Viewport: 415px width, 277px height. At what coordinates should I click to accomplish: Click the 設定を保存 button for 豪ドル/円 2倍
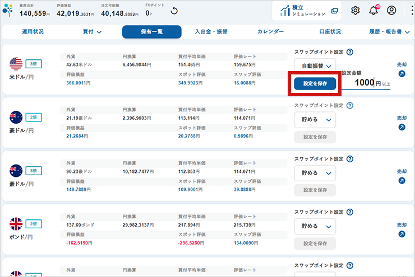tap(315, 137)
